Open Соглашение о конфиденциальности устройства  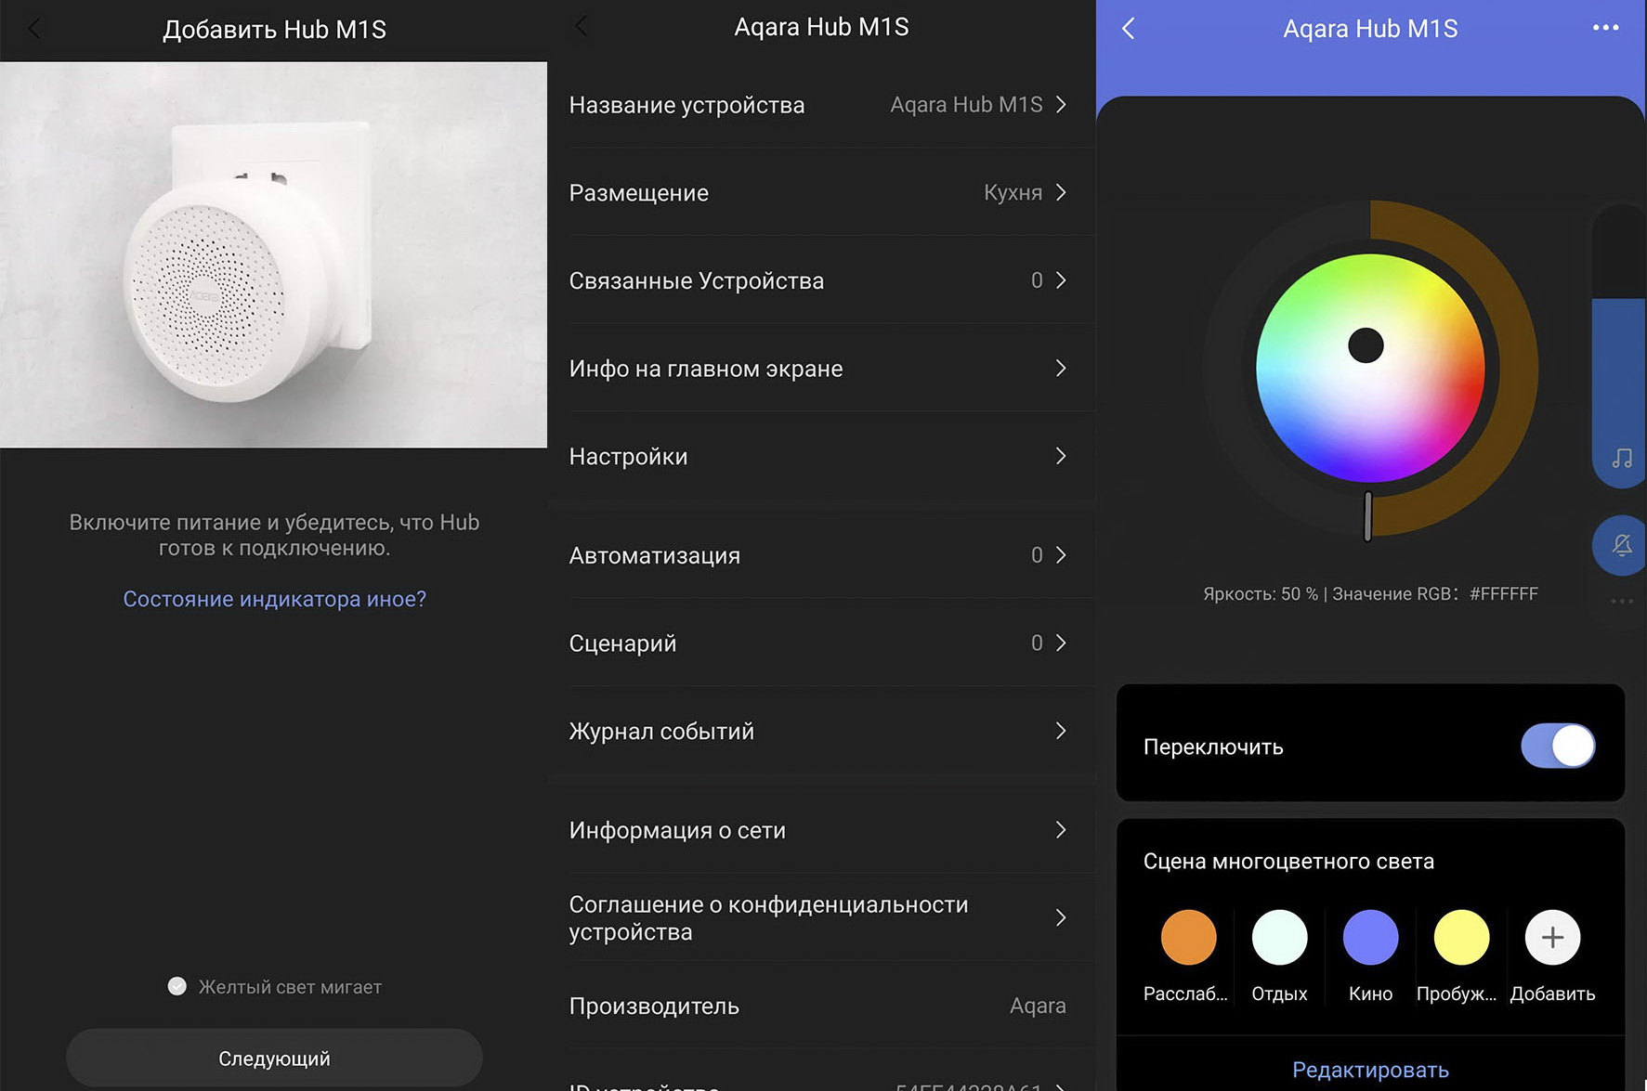tap(821, 917)
